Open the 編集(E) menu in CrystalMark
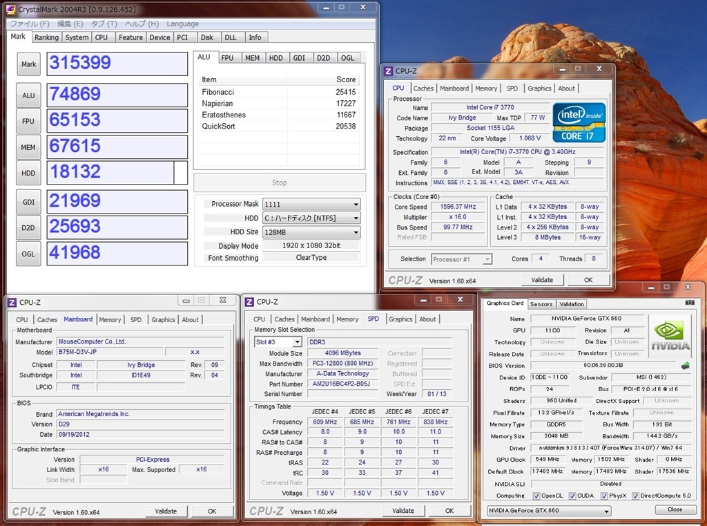 pyautogui.click(x=70, y=24)
